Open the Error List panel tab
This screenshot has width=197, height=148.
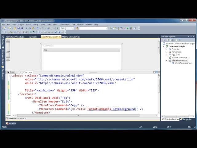(11, 123)
